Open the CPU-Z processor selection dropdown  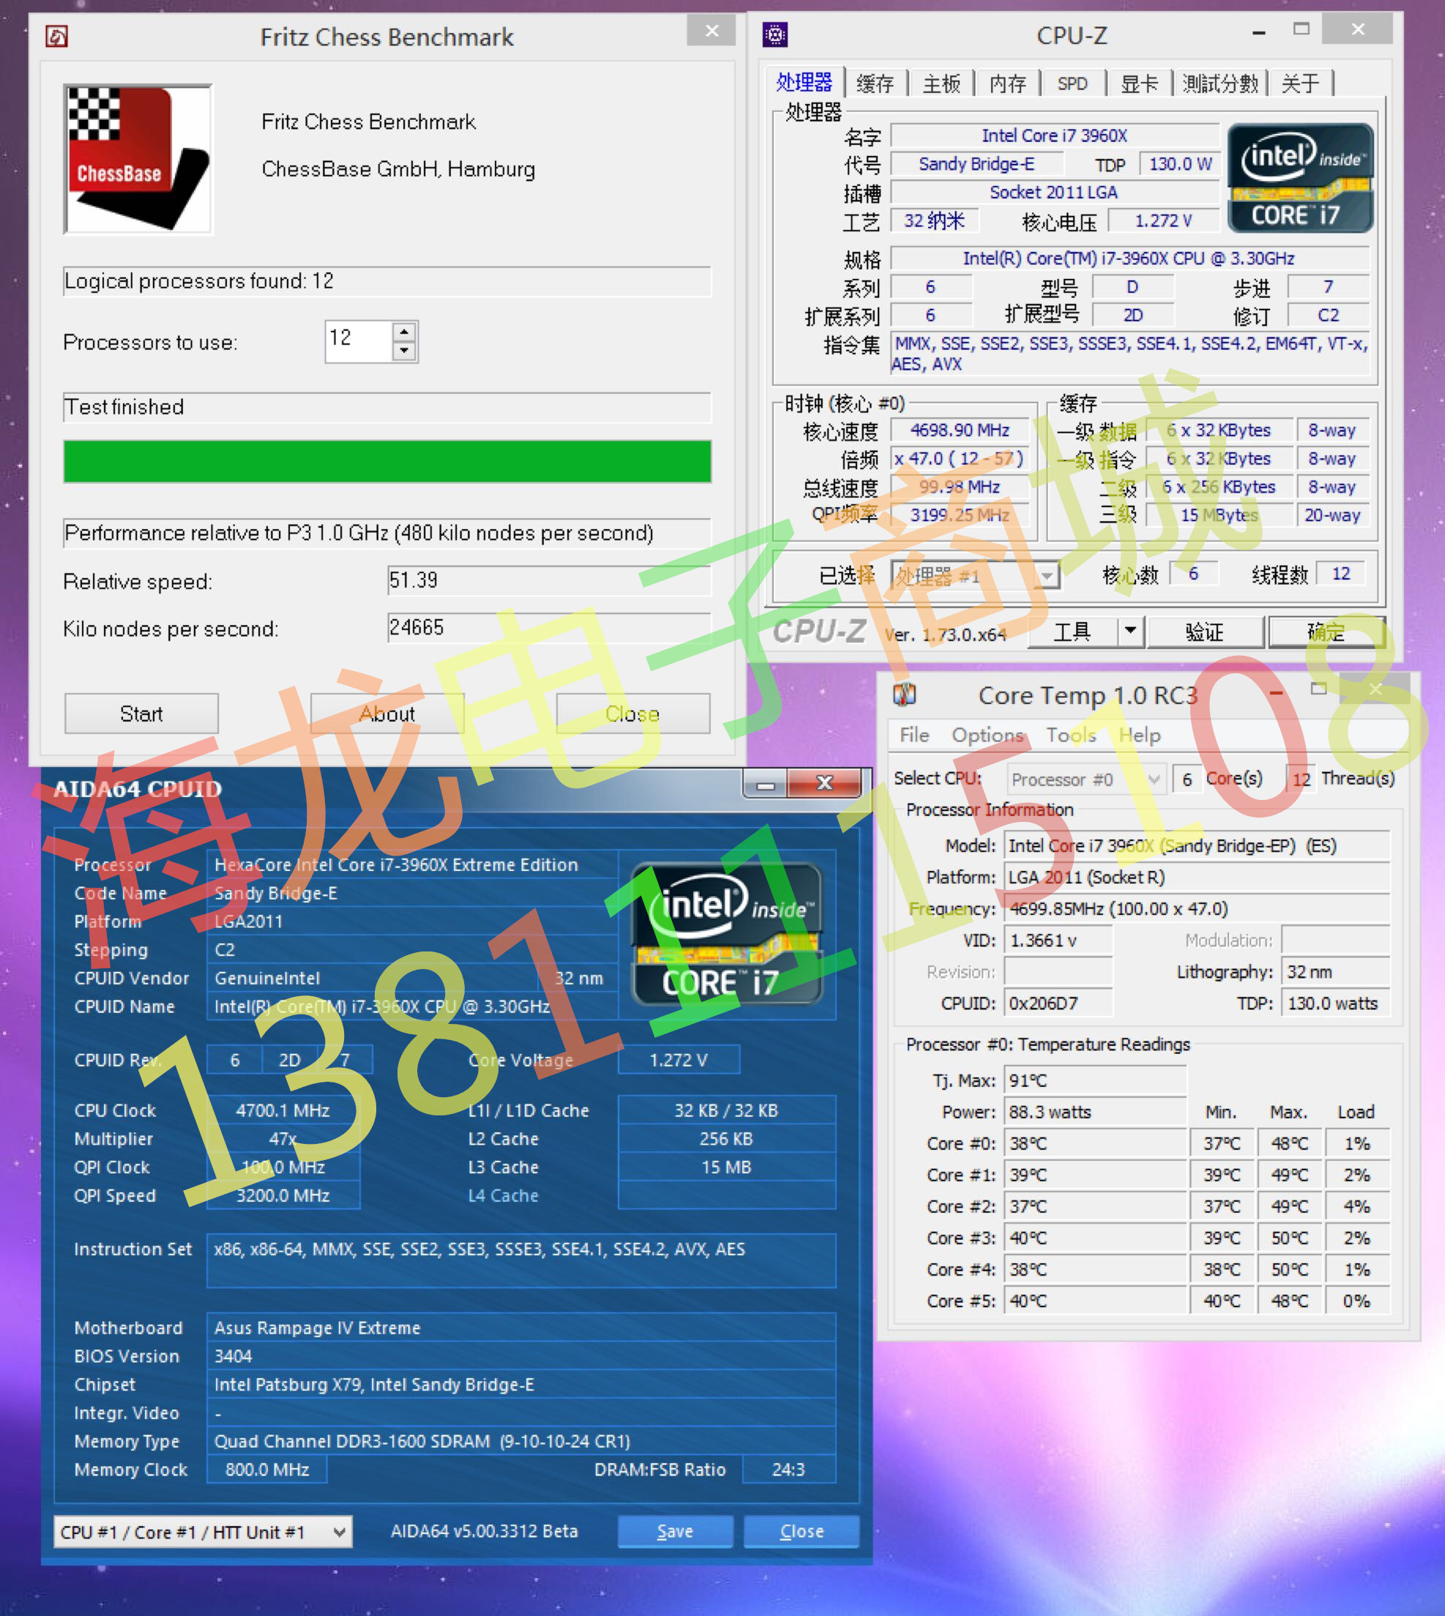[1048, 575]
